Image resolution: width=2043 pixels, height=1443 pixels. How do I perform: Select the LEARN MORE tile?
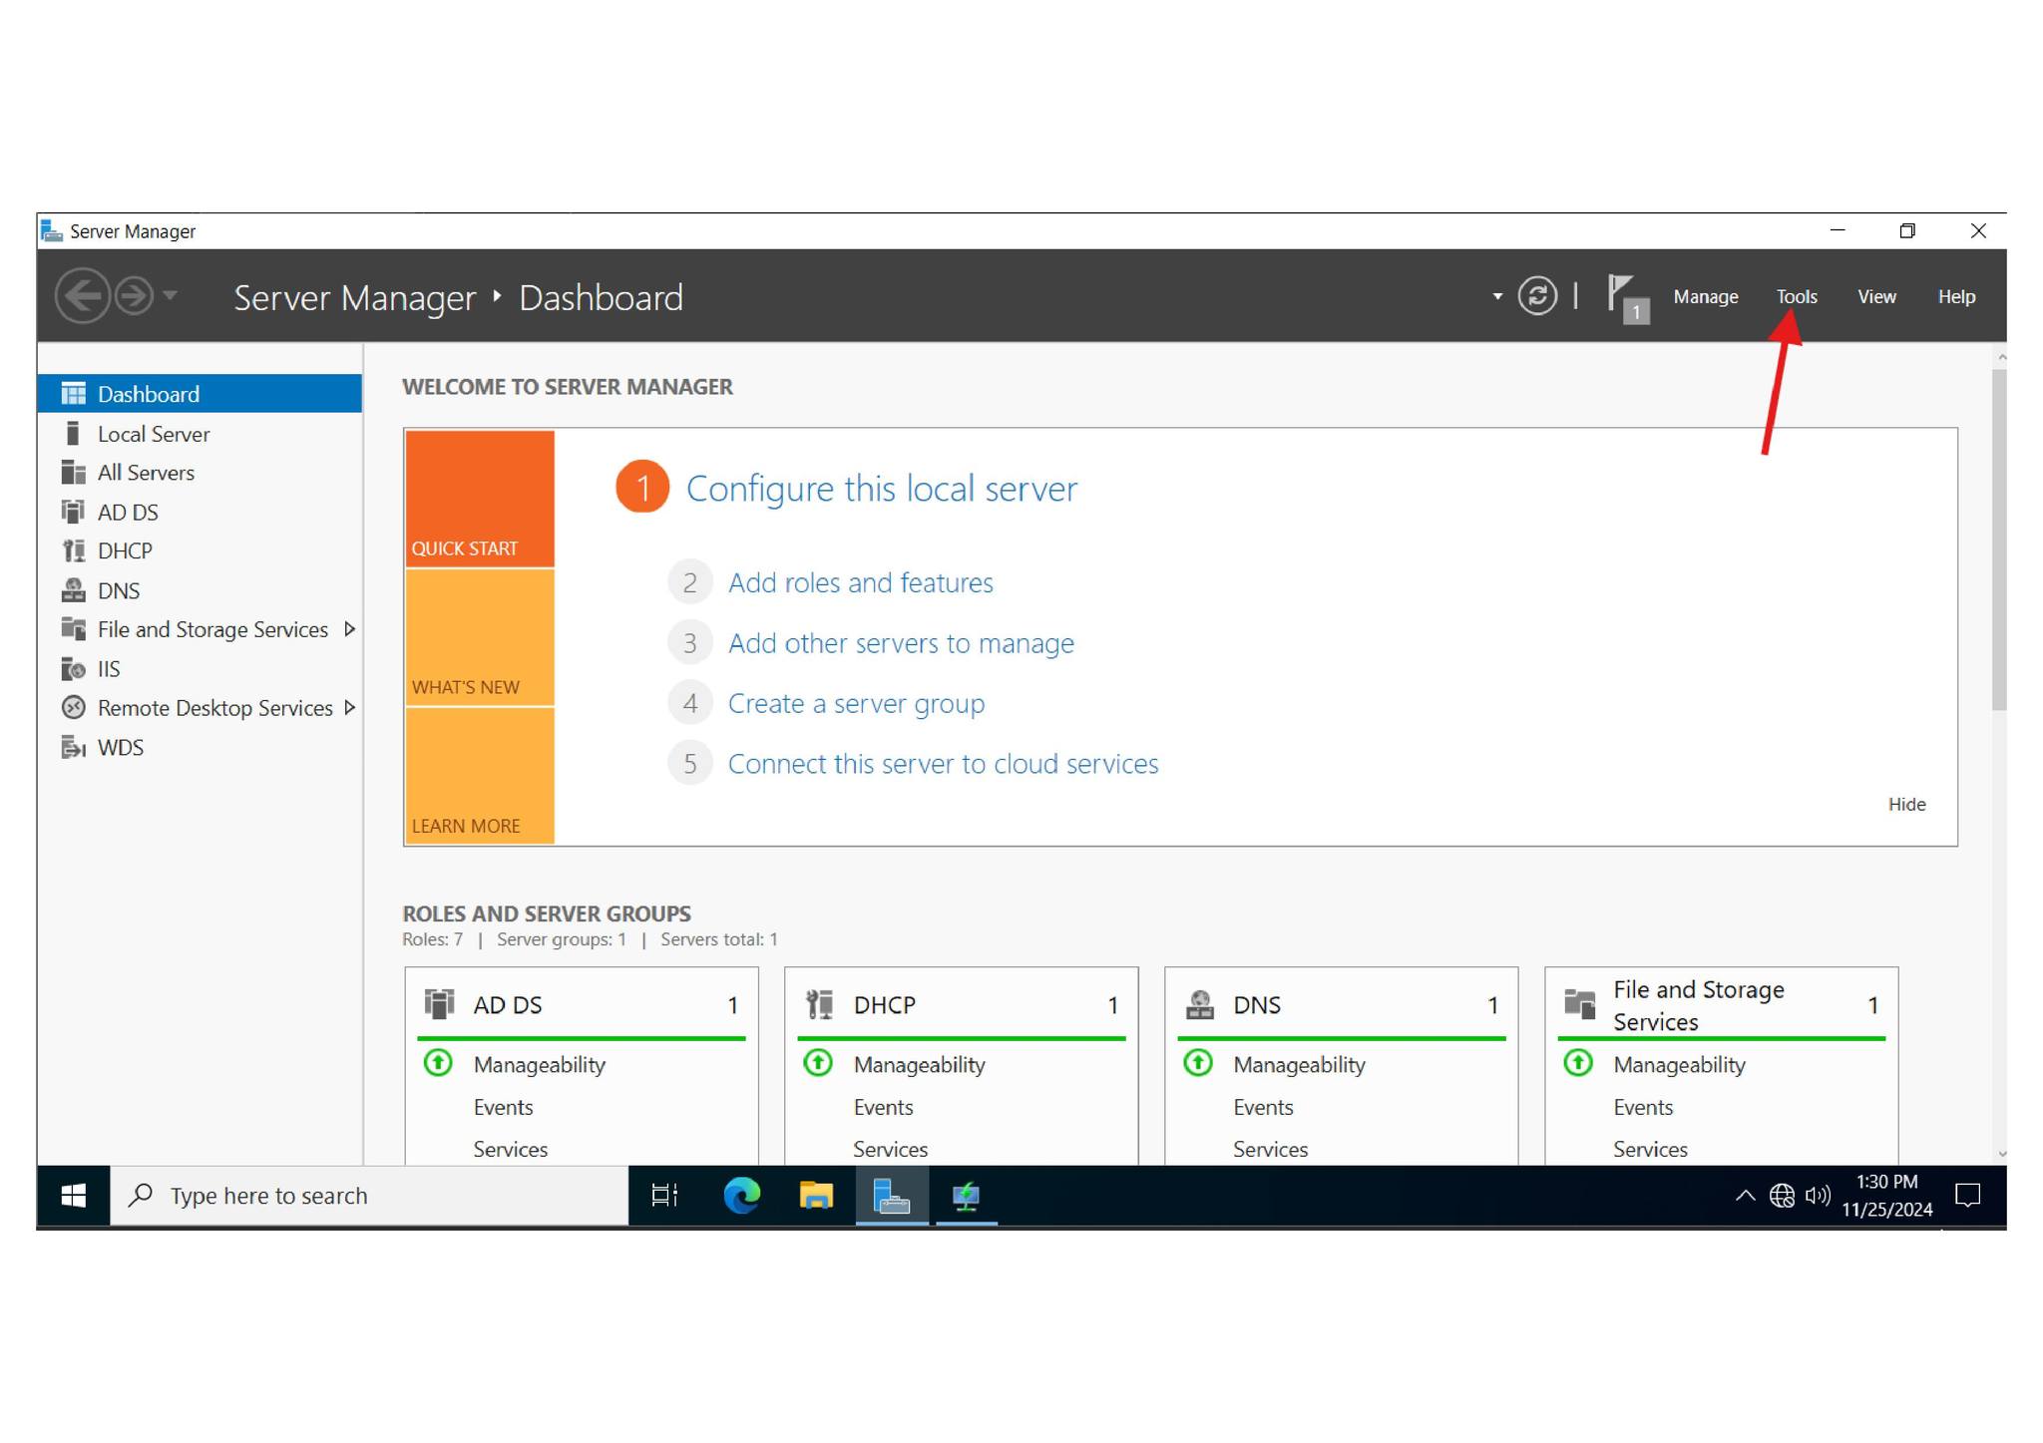(480, 776)
